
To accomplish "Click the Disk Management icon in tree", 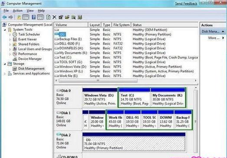I will tap(15, 69).
